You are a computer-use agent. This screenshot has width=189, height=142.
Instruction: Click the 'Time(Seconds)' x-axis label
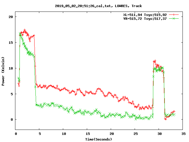pos(99,139)
